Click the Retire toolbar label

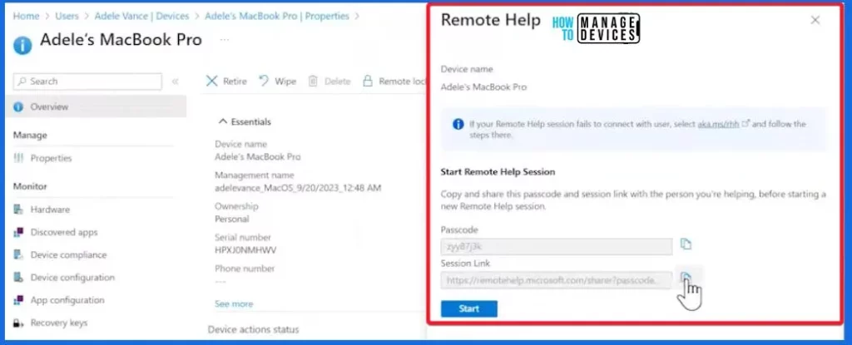click(235, 81)
